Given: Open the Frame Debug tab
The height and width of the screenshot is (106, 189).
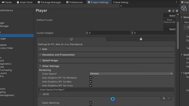Looking at the screenshot, I should [x=121, y=2].
